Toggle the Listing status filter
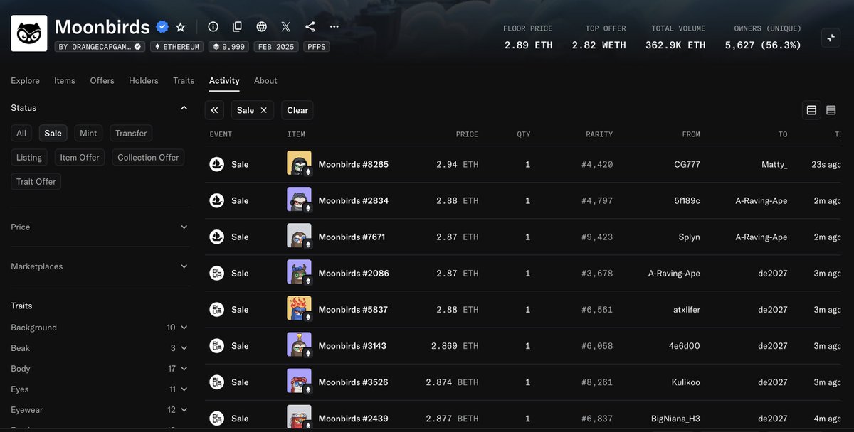This screenshot has height=432, width=854. click(29, 157)
